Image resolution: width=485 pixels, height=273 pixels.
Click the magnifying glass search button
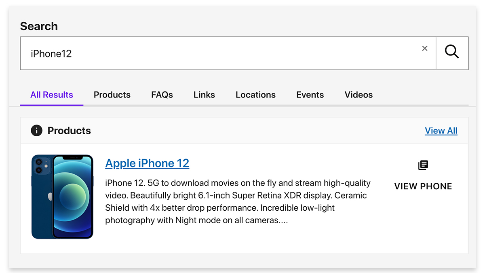452,53
